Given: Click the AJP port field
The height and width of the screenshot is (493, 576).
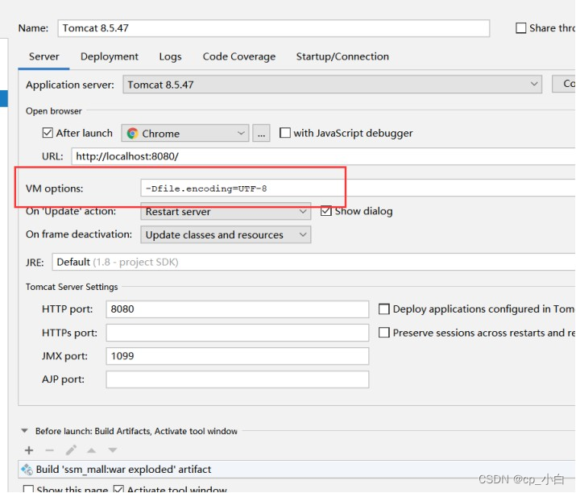Looking at the screenshot, I should 238,379.
